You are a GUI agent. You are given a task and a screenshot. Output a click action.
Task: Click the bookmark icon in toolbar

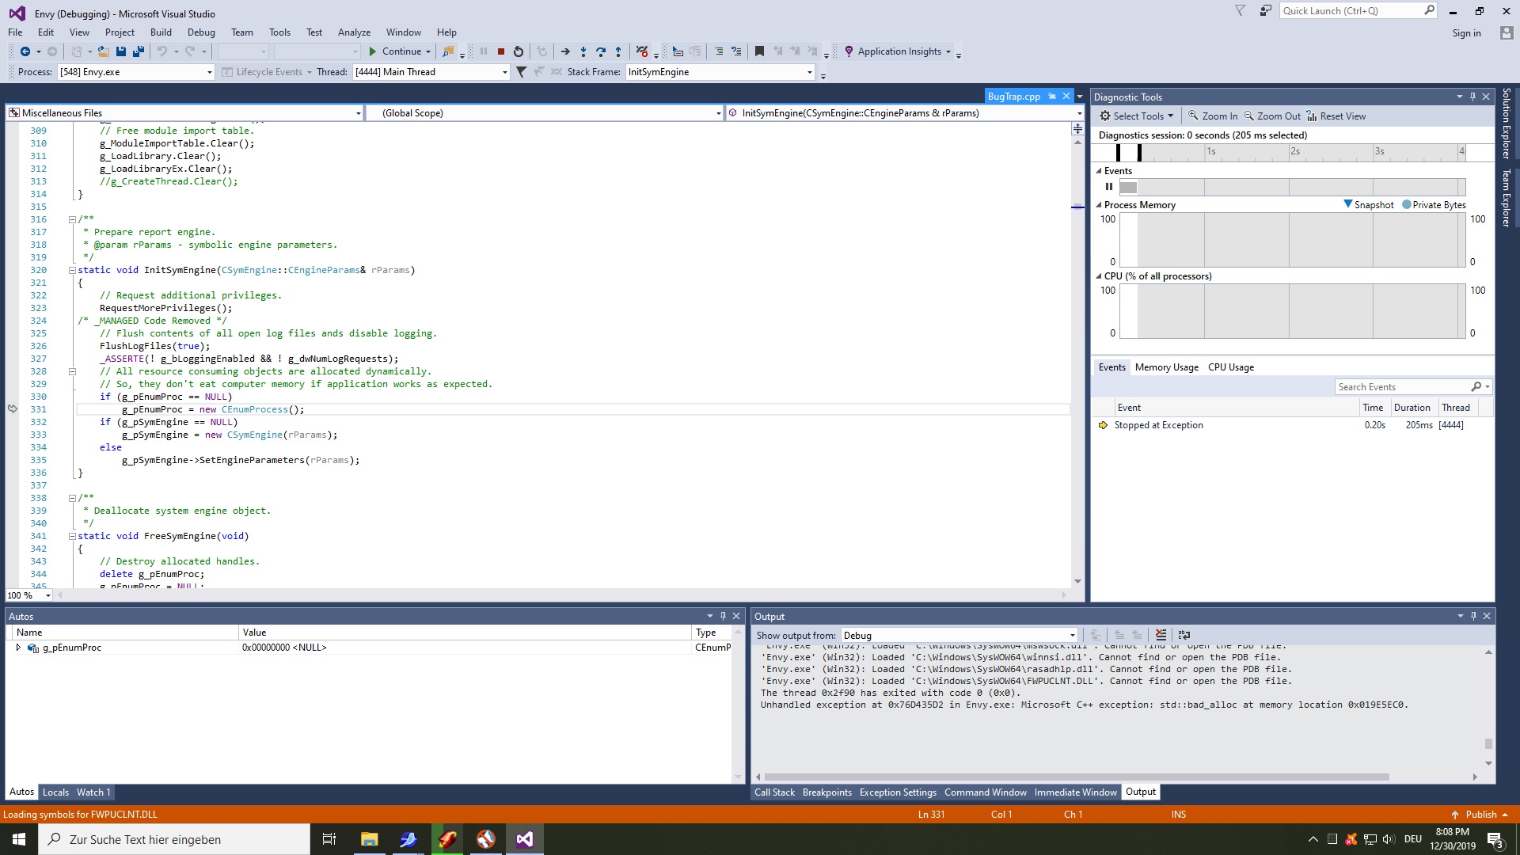[x=759, y=51]
